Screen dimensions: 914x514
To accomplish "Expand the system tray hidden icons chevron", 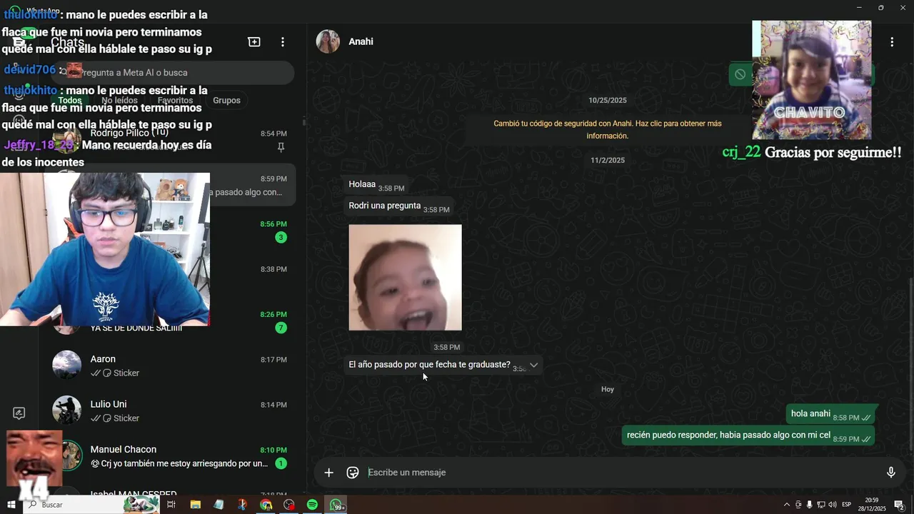I will (787, 505).
